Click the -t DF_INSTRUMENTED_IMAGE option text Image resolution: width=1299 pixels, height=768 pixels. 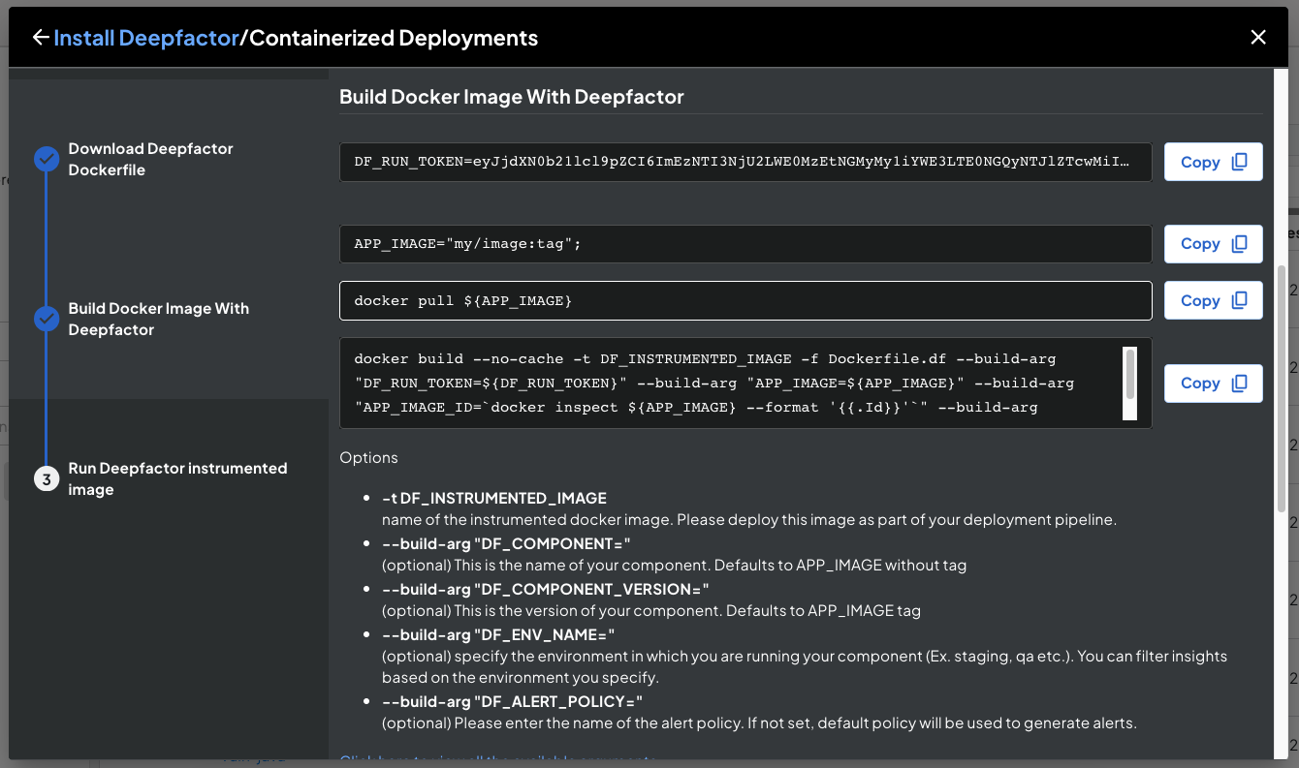point(494,498)
